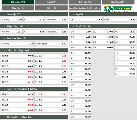Mark Hiệp 1 Cược 1X2 star as favorite
Image resolution: width=137 pixels, height=120 pixels.
click(5, 26)
